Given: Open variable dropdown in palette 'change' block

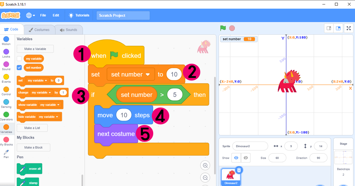Looking at the screenshot, I should point(42,93).
